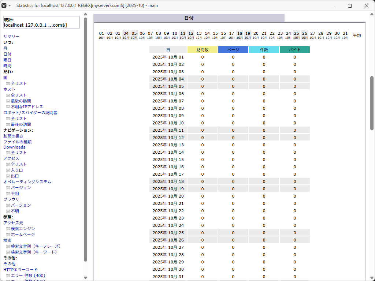Select the ファイルの種類 navigation link

pos(17,142)
